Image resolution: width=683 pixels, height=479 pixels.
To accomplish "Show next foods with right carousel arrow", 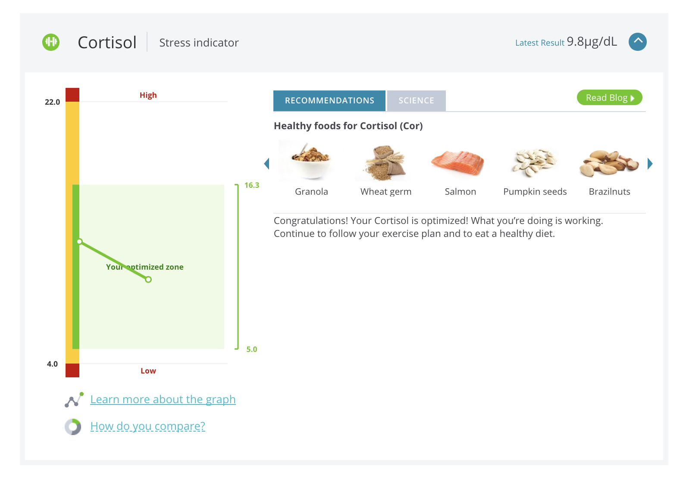I will (x=650, y=164).
